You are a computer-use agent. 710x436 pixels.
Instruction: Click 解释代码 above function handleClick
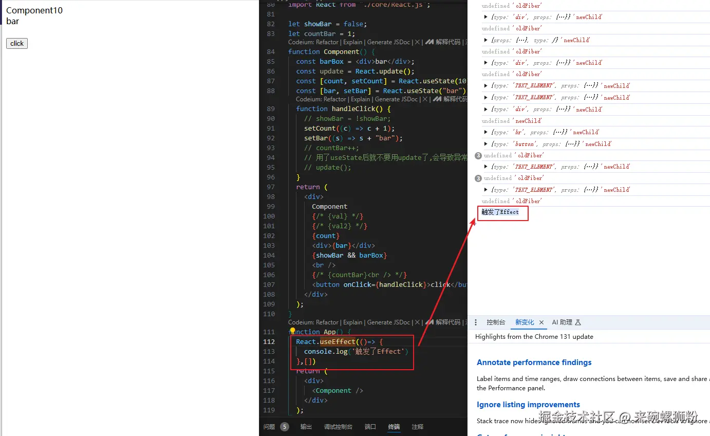450,99
